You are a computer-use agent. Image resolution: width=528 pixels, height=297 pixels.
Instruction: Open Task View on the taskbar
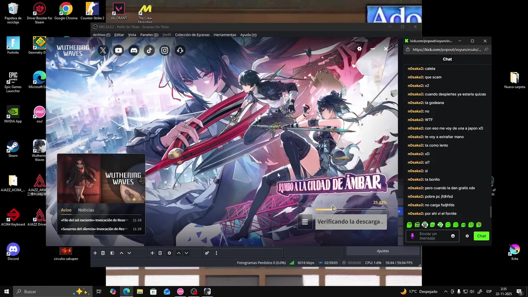click(99, 292)
